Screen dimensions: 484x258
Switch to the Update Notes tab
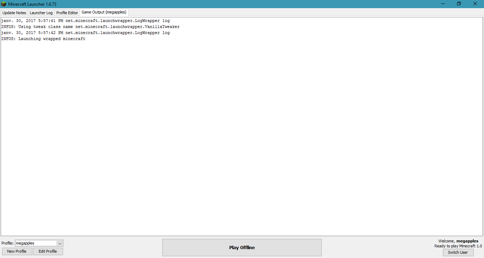pos(14,13)
